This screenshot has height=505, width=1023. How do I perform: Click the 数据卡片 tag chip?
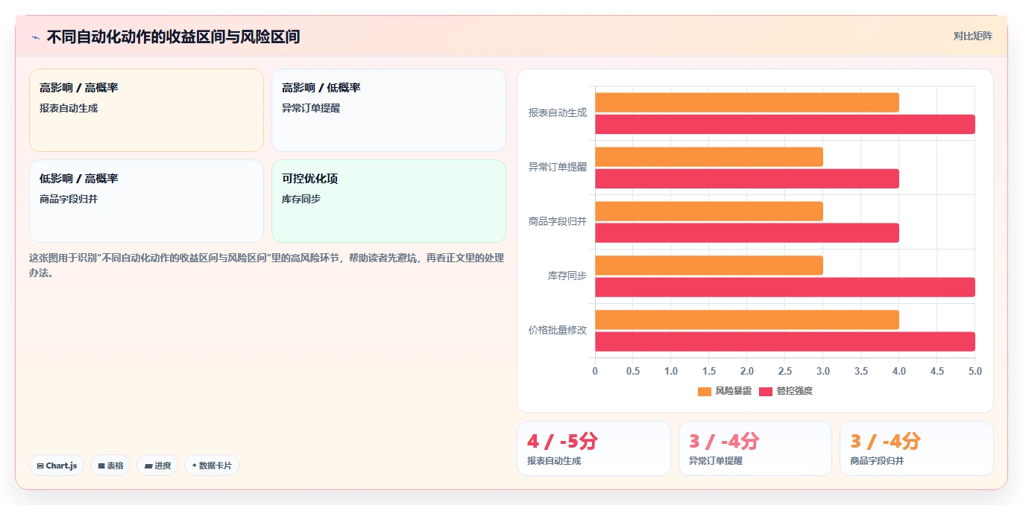point(212,466)
